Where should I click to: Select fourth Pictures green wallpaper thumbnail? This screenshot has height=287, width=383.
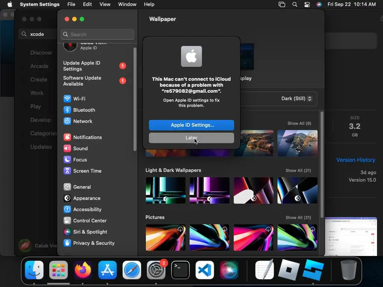pos(297,238)
